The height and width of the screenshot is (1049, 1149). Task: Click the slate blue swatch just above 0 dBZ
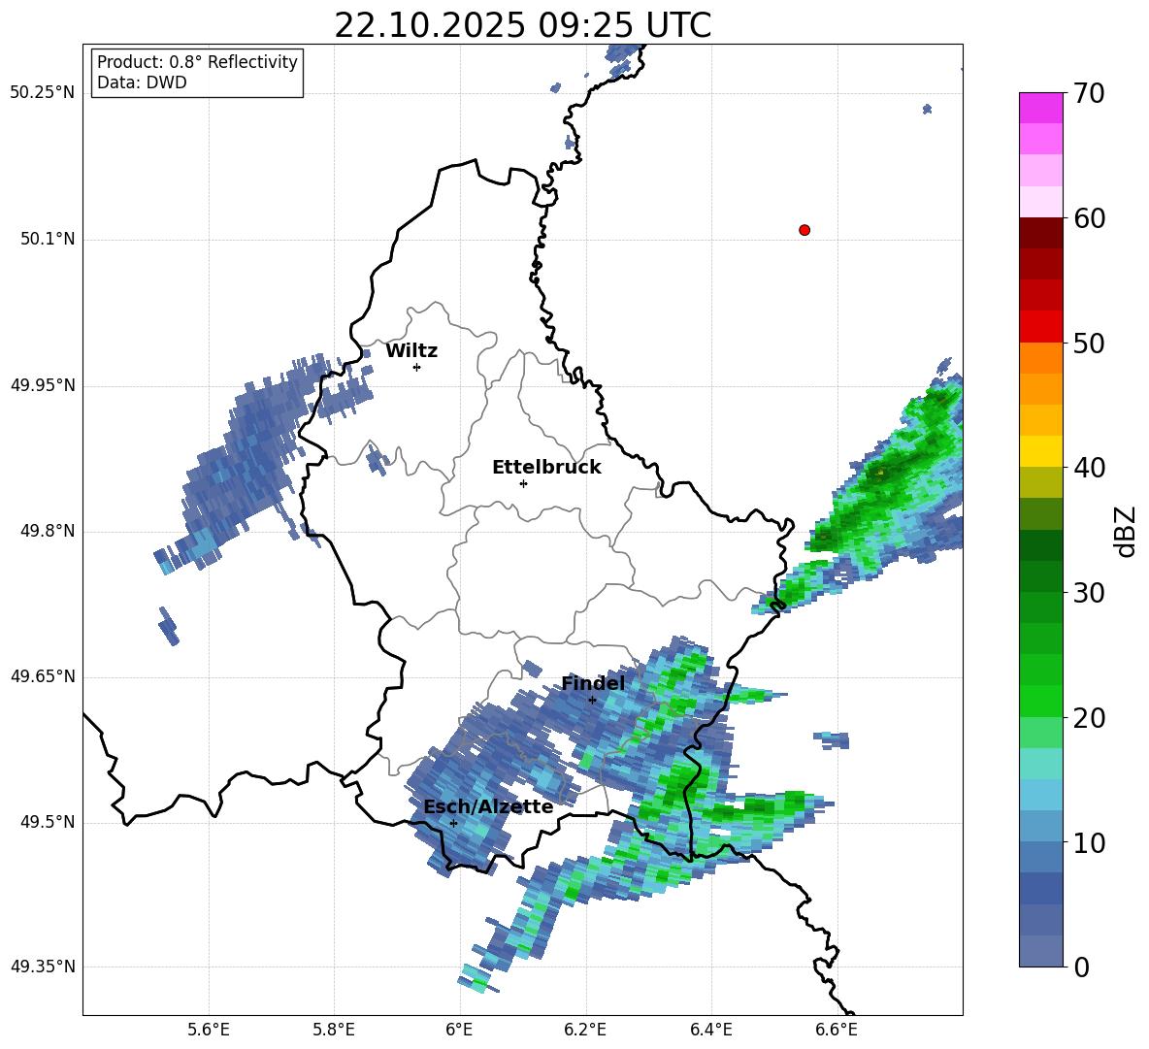pos(1040,952)
